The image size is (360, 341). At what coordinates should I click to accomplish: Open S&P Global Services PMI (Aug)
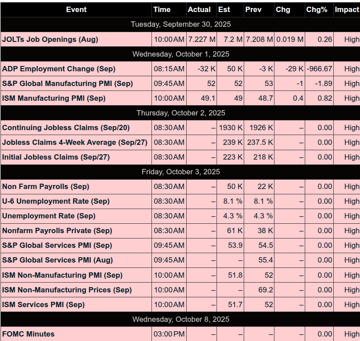click(x=57, y=260)
